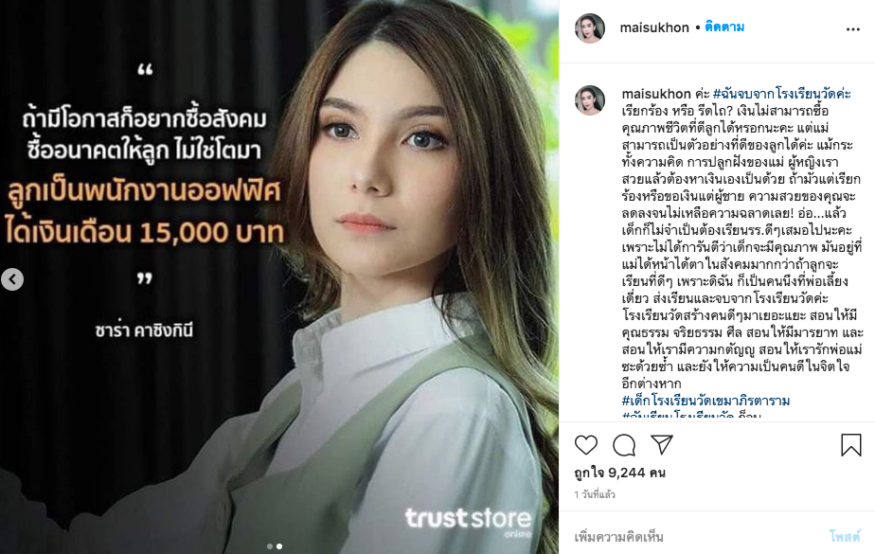Open the 1 วันที่แล้ว post timestamp
Screen dimensions: 875x554
595,494
